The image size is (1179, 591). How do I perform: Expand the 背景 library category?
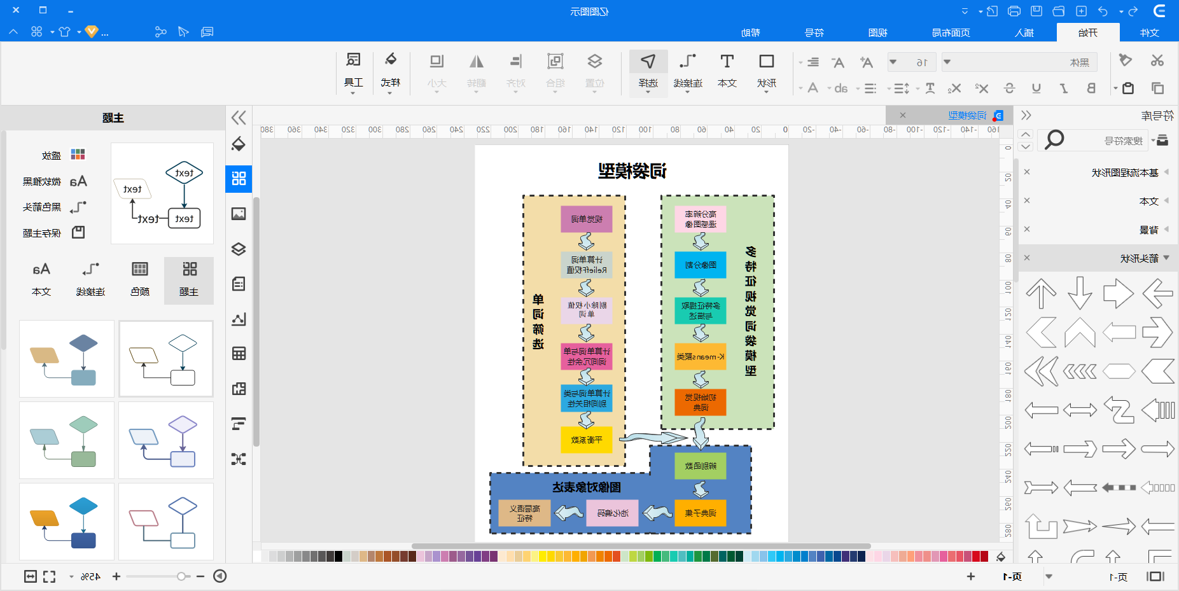pyautogui.click(x=1148, y=230)
